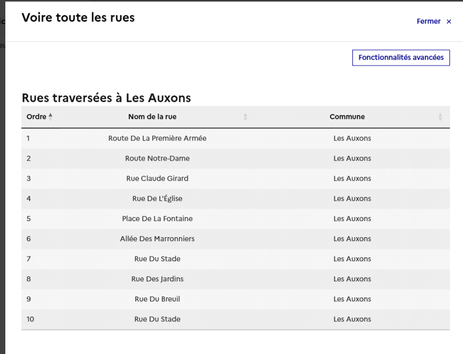Click order number 1 cell
Screen dimensions: 463x354
(x=28, y=138)
